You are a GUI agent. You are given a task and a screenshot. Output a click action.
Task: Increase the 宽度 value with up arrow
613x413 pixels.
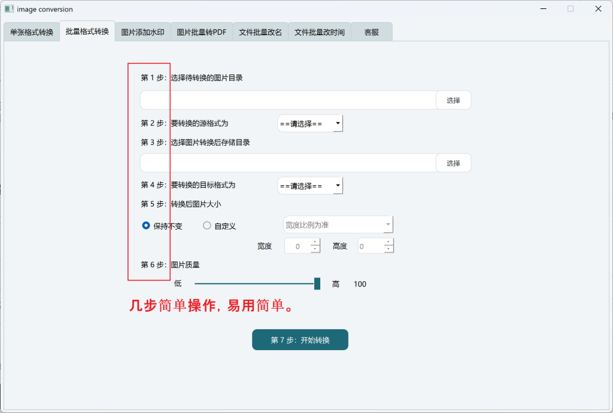(x=315, y=243)
